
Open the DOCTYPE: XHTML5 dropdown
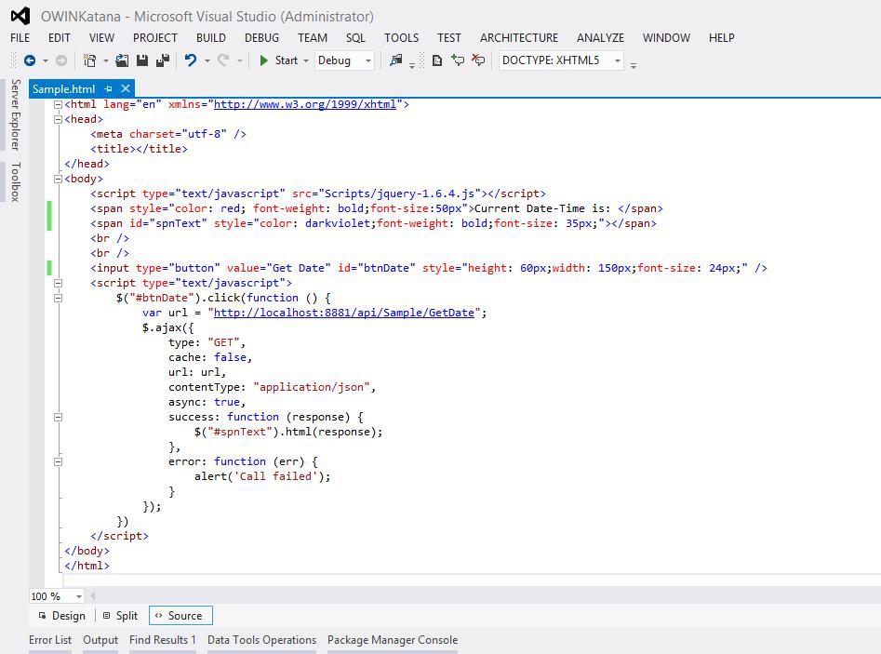(561, 60)
